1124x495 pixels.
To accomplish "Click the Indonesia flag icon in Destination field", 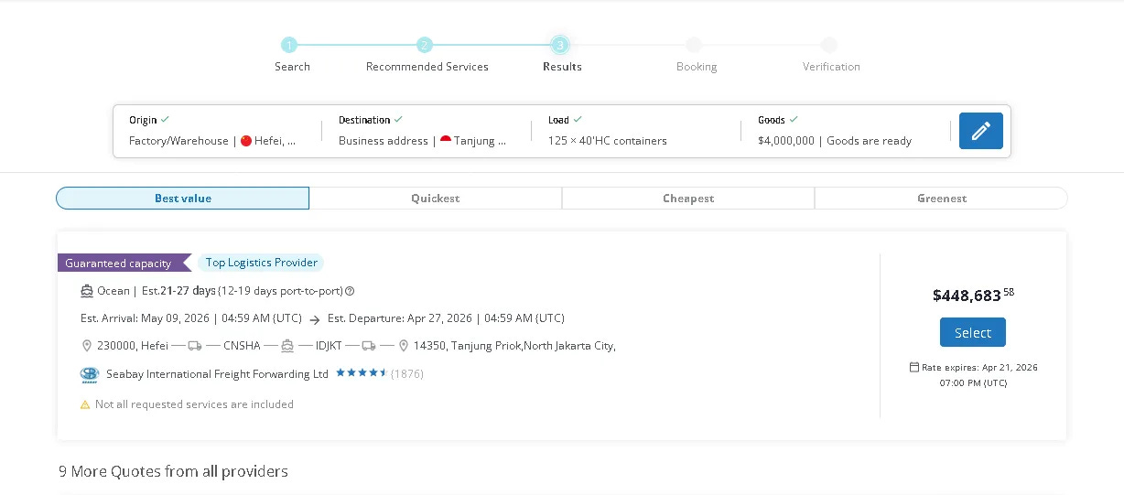I will (x=446, y=141).
